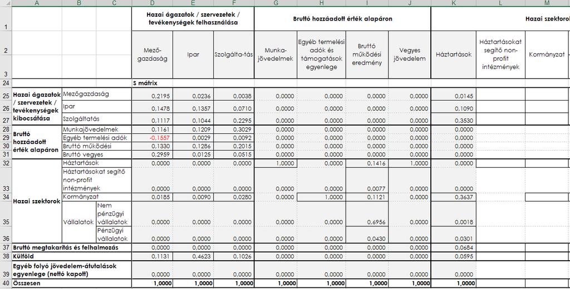Select the cell containing 0,3637
Viewport: 570px width, 289px height.
[x=453, y=197]
